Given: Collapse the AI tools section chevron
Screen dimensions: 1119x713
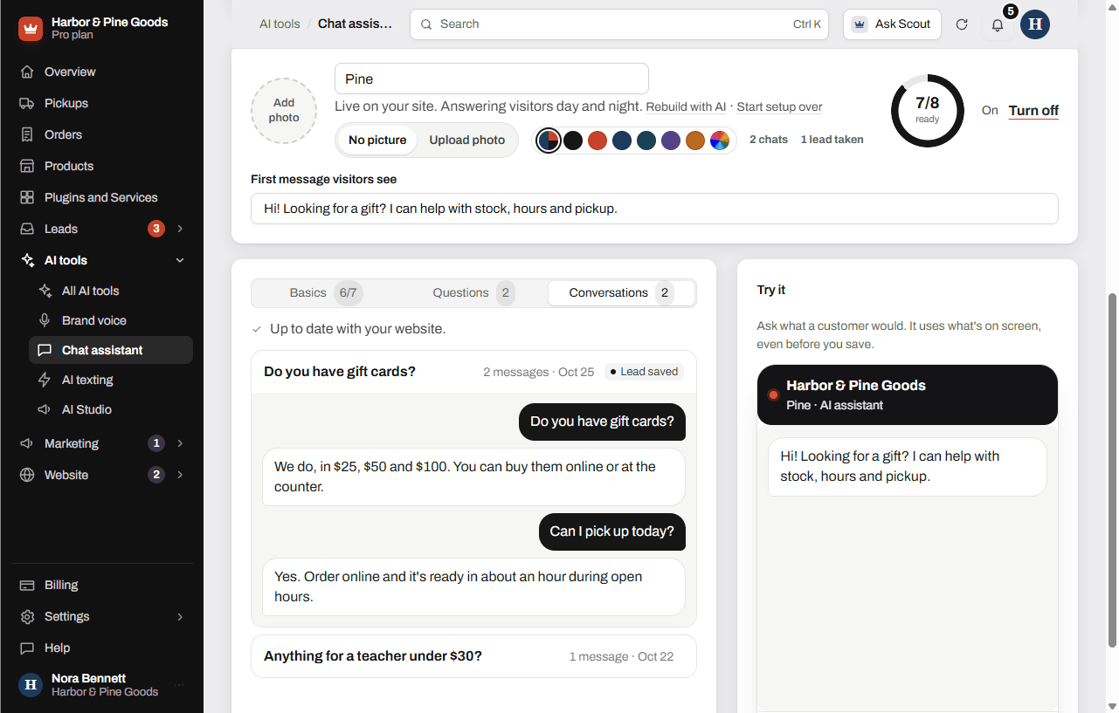Looking at the screenshot, I should pyautogui.click(x=180, y=260).
